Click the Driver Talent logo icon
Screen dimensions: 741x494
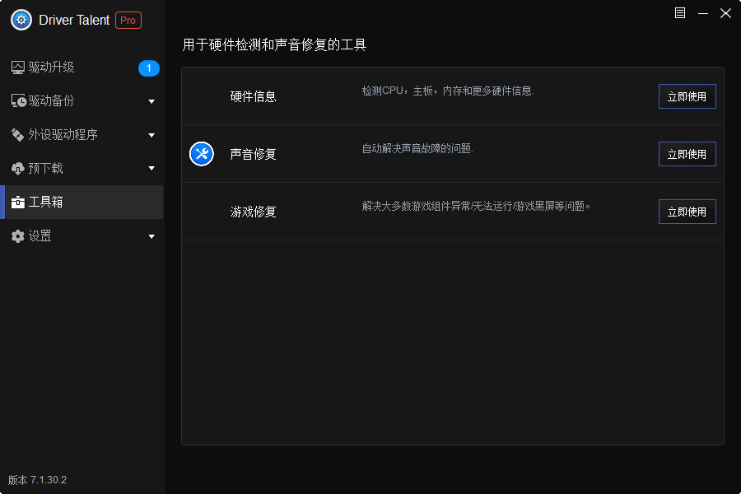[x=21, y=21]
